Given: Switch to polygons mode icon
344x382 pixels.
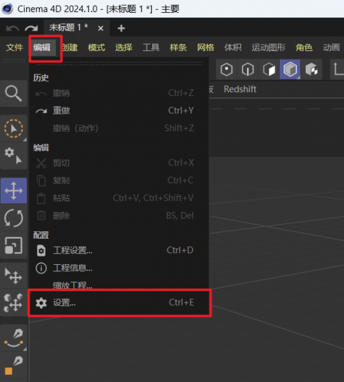Looking at the screenshot, I should pos(269,69).
